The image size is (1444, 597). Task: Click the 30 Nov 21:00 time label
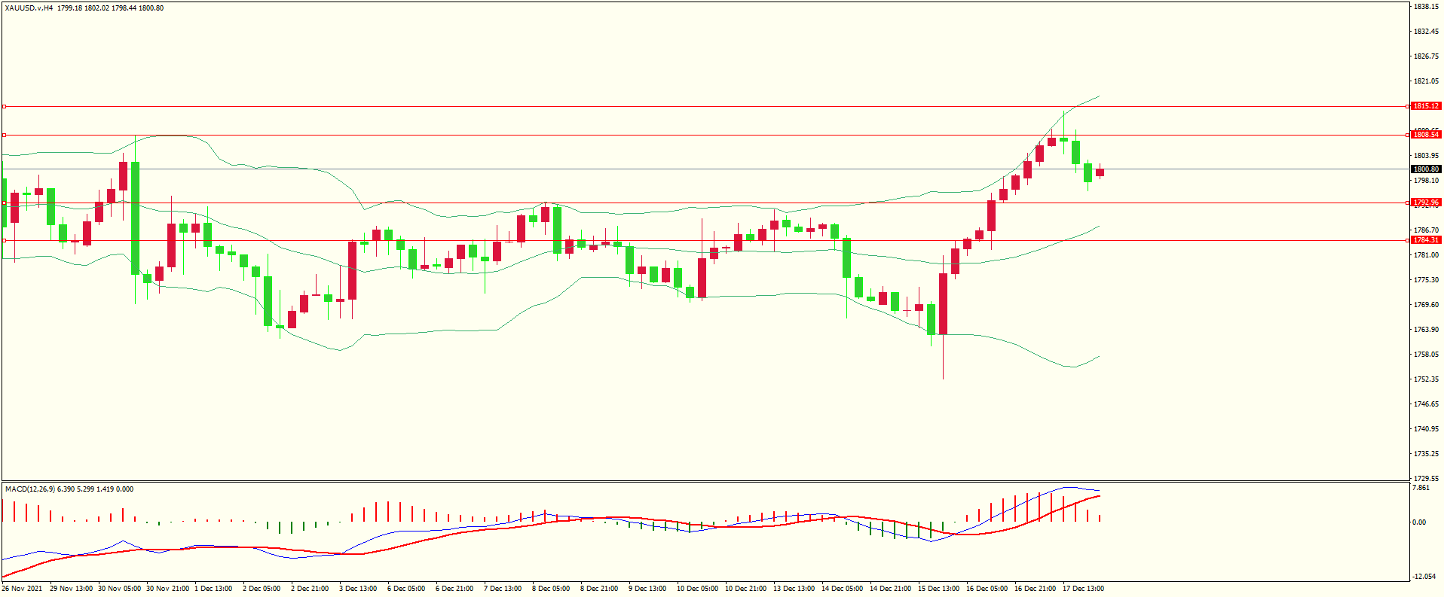click(168, 589)
